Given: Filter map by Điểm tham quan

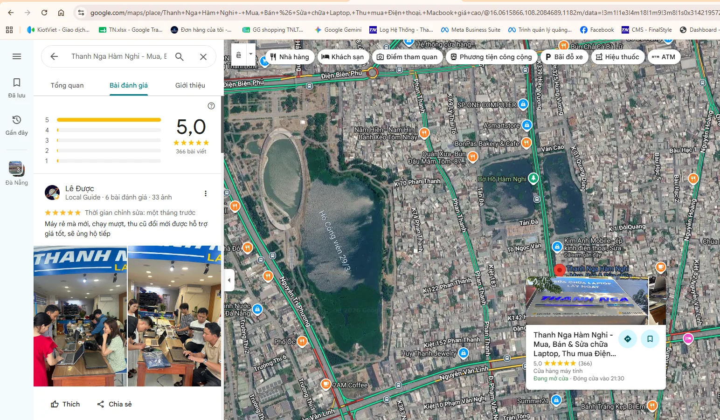Looking at the screenshot, I should pos(408,57).
